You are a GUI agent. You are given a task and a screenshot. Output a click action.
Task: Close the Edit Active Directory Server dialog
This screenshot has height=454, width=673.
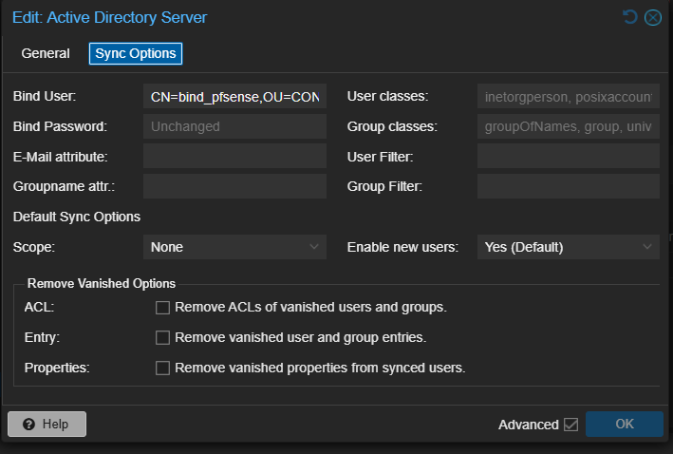pyautogui.click(x=652, y=17)
